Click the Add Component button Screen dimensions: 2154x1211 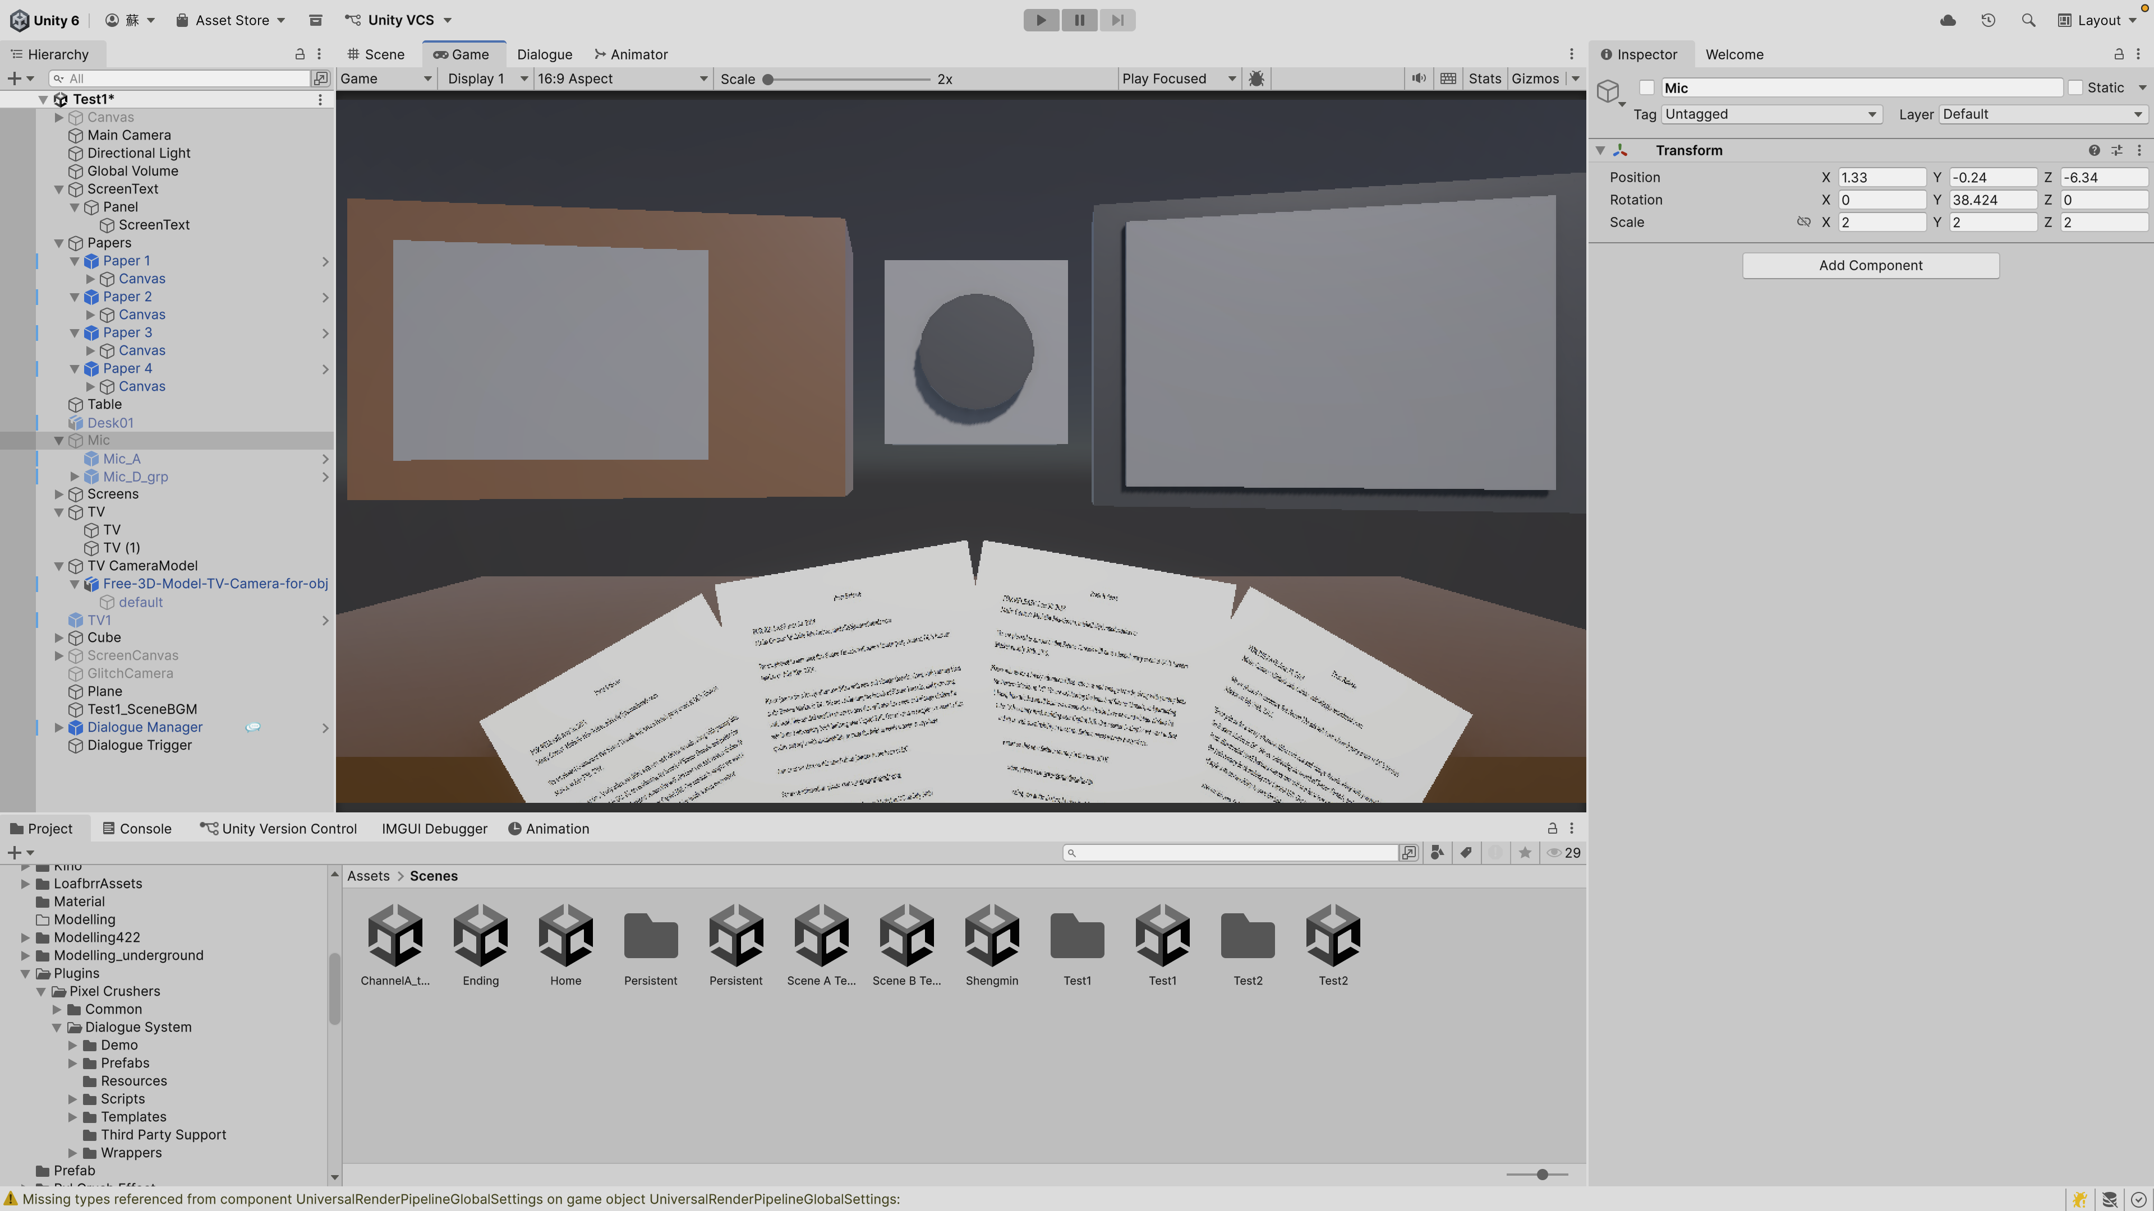pos(1871,266)
